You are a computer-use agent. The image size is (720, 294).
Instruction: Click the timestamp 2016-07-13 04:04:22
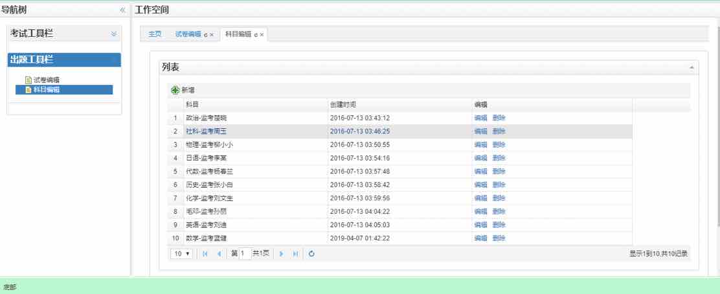tap(360, 212)
